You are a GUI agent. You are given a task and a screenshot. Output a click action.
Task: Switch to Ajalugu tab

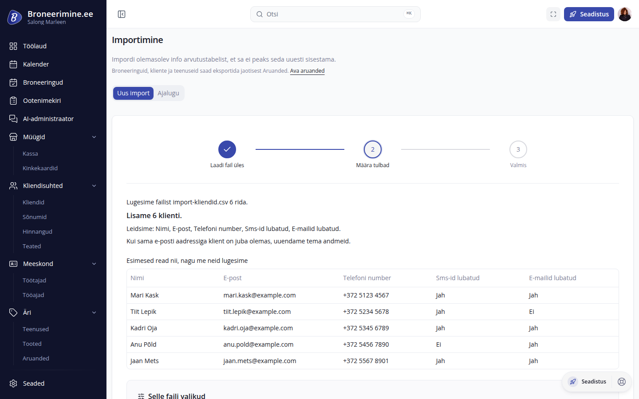pyautogui.click(x=168, y=93)
